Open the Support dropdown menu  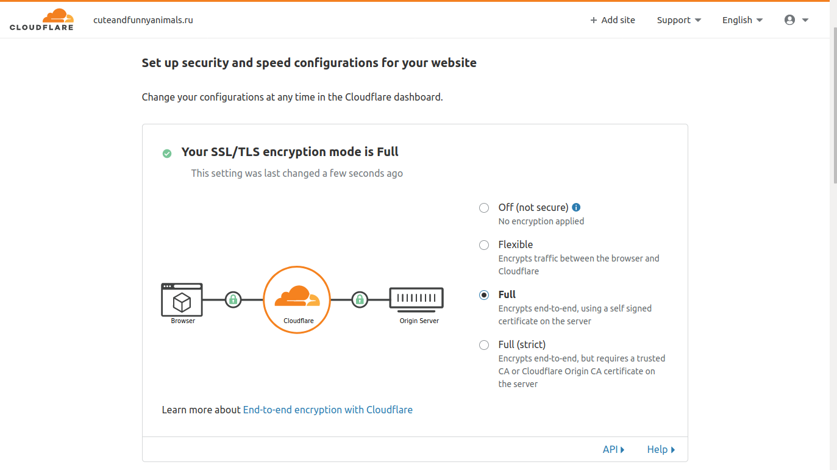tap(679, 20)
